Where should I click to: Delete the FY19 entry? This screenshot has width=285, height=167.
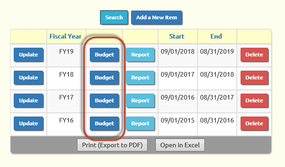click(x=254, y=55)
